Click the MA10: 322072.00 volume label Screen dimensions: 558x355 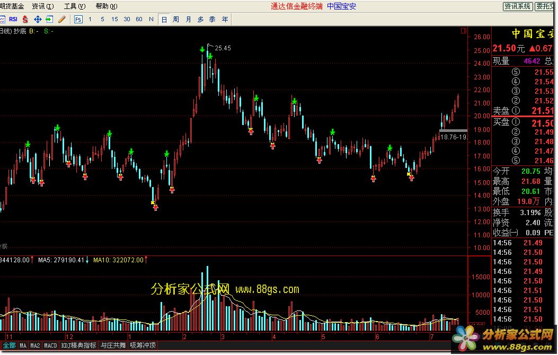coord(118,260)
